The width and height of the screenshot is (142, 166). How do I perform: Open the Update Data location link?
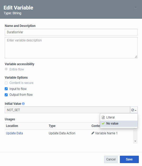point(14,133)
